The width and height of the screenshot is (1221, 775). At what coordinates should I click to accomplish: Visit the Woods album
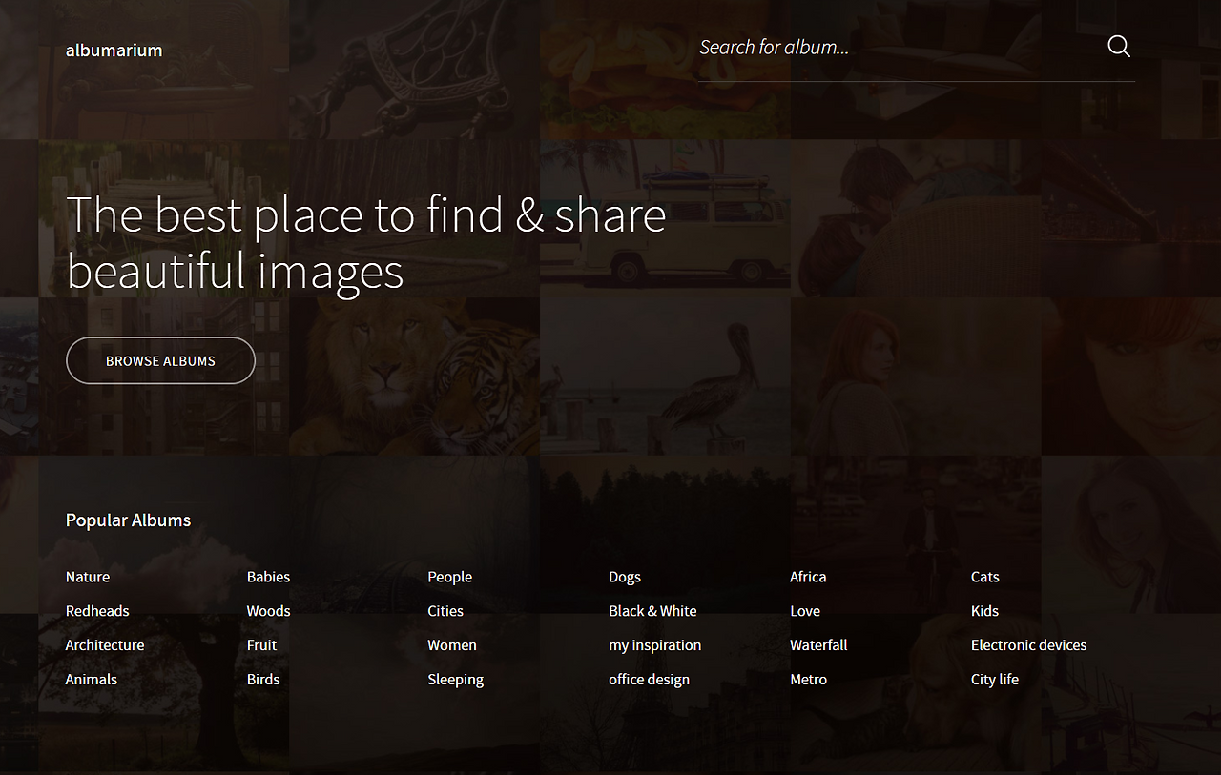point(268,611)
